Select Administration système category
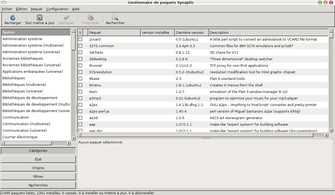The width and height of the screenshot is (335, 195). (x=36, y=39)
